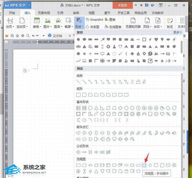Expand the 表格 dropdown arrow
This screenshot has width=192, height=178.
coord(40,27)
